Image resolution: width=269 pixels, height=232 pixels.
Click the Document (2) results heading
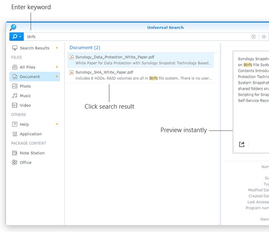tap(85, 47)
